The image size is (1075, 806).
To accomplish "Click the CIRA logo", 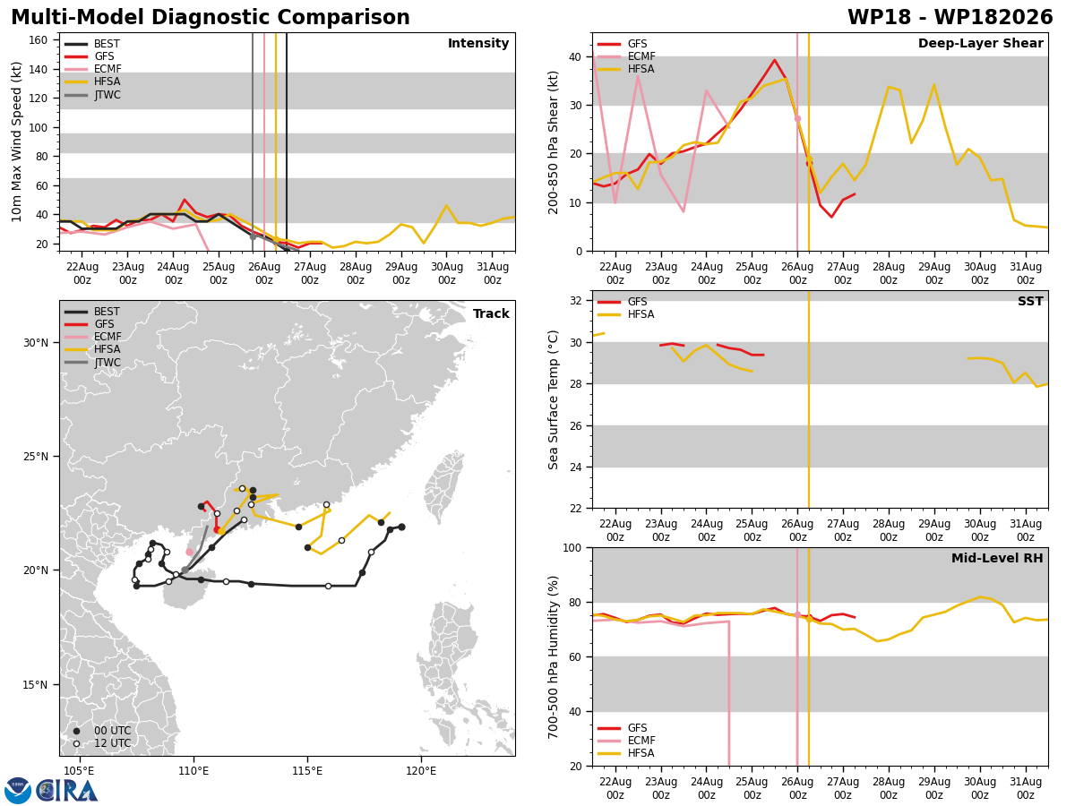I will coord(67,790).
